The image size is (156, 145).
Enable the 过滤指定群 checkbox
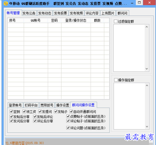(115, 21)
